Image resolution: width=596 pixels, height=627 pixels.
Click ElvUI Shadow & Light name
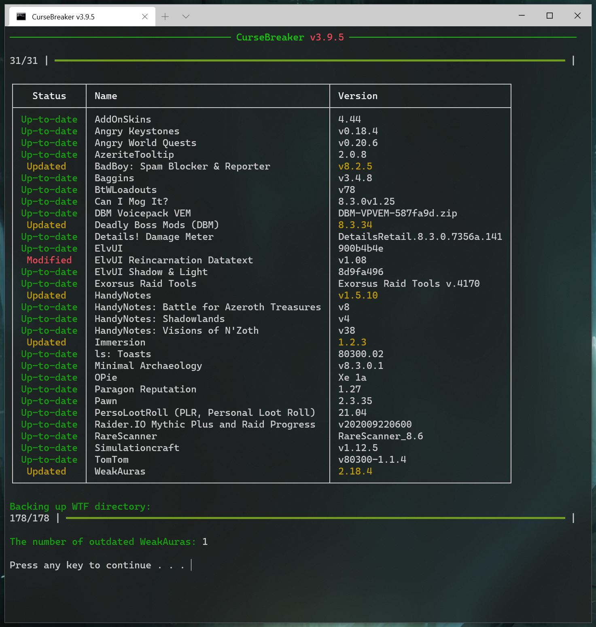point(151,272)
